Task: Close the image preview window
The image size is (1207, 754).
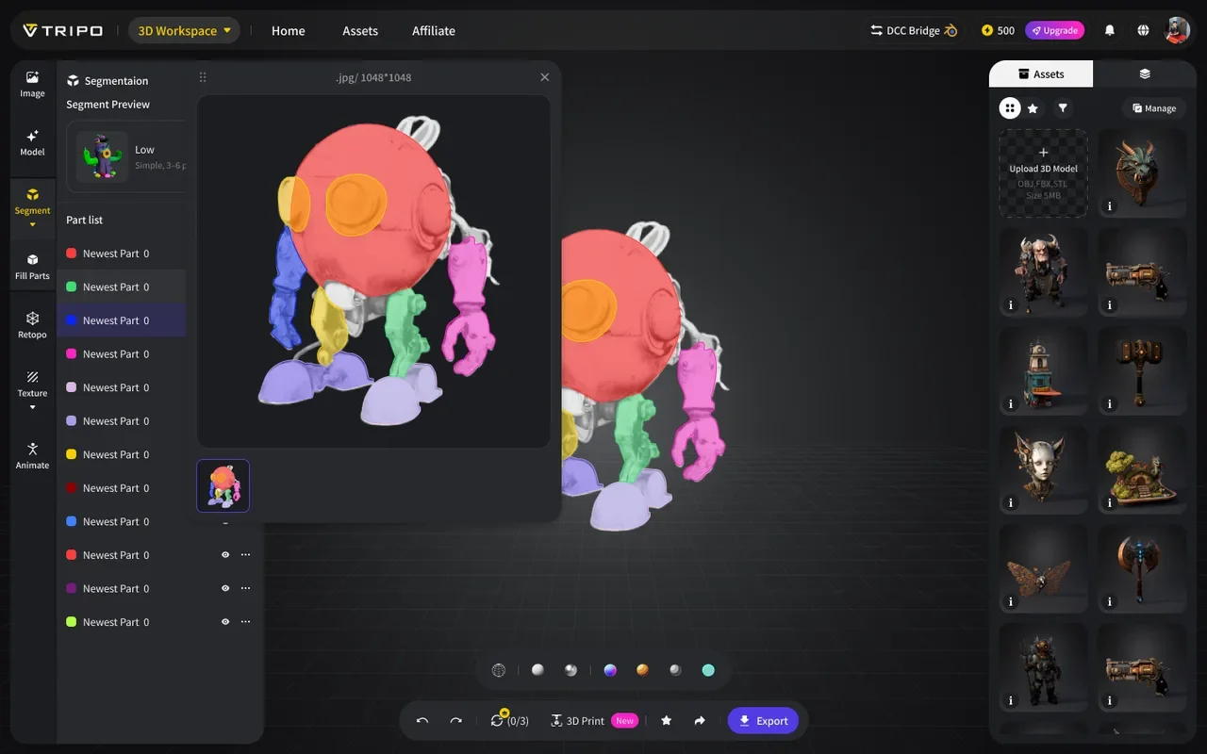Action: click(544, 77)
